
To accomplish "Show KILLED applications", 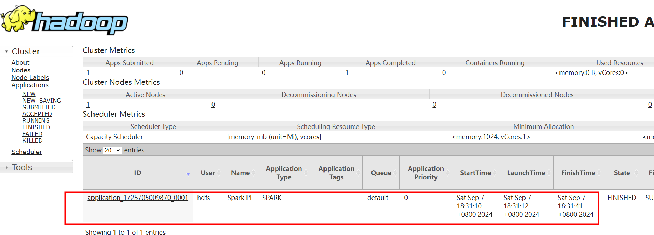I will click(32, 140).
